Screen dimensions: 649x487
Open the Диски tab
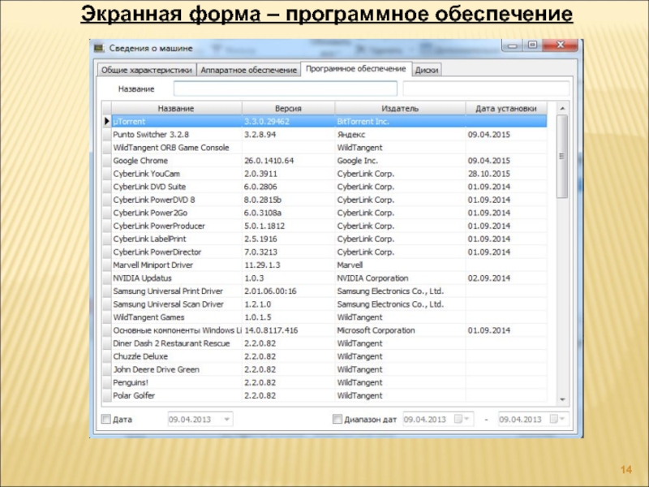427,71
